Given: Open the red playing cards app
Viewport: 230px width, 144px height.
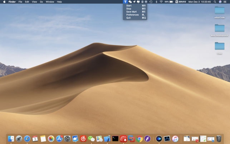Looking at the screenshot, I should coord(123,139).
